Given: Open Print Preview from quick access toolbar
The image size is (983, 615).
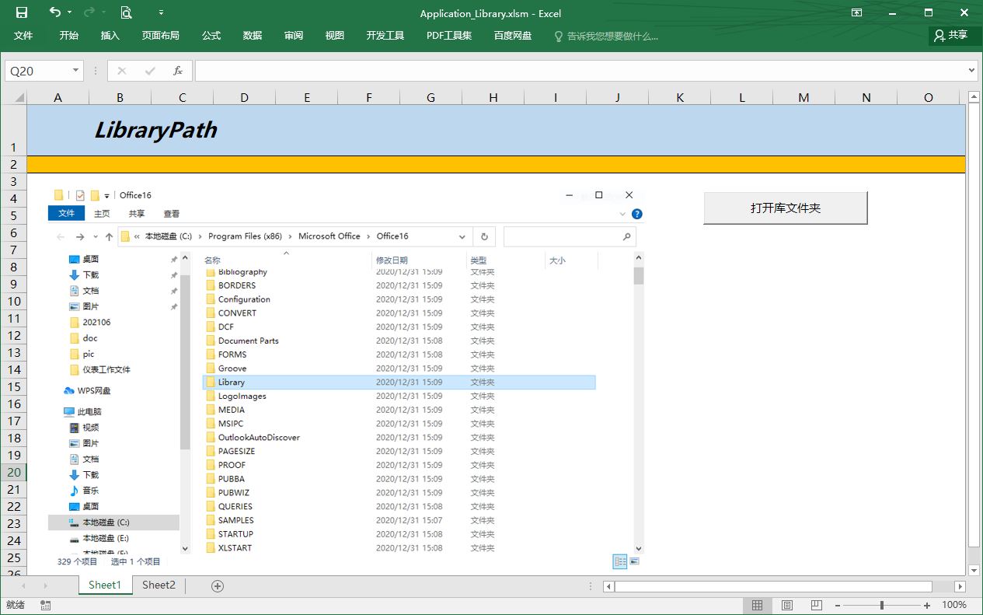Looking at the screenshot, I should (126, 12).
